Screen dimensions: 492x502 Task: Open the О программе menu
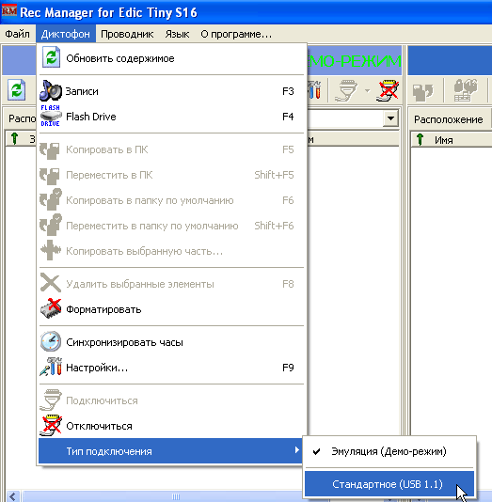click(236, 34)
